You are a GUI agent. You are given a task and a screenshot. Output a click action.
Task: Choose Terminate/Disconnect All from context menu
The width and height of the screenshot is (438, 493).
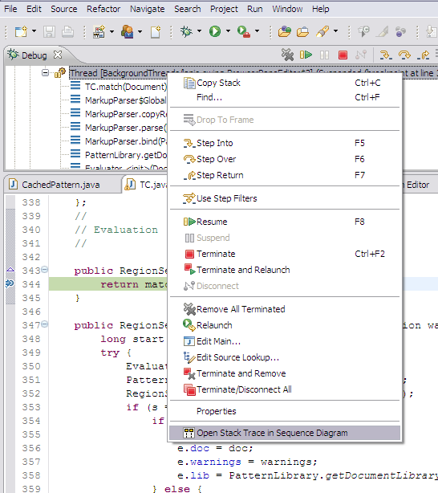click(285, 389)
